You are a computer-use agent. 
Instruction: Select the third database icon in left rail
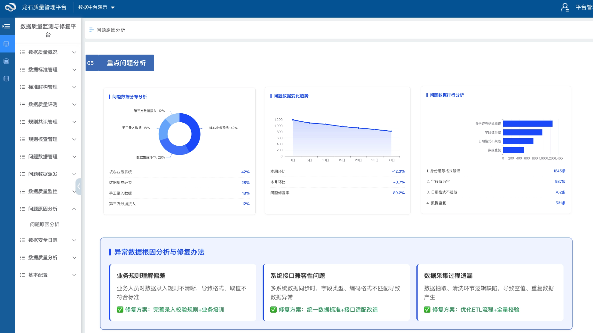(x=6, y=79)
